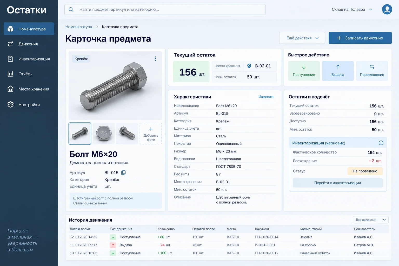Click the green arrow icon for 12.10.2026 row

113,237
